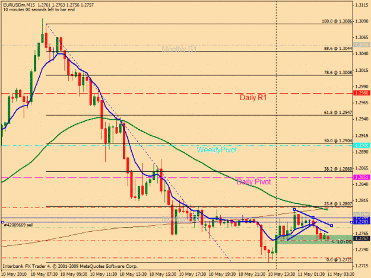Select the 50.0 @ 1.2904 Fibonacci label
This screenshot has width=371, height=278.
tap(338, 140)
